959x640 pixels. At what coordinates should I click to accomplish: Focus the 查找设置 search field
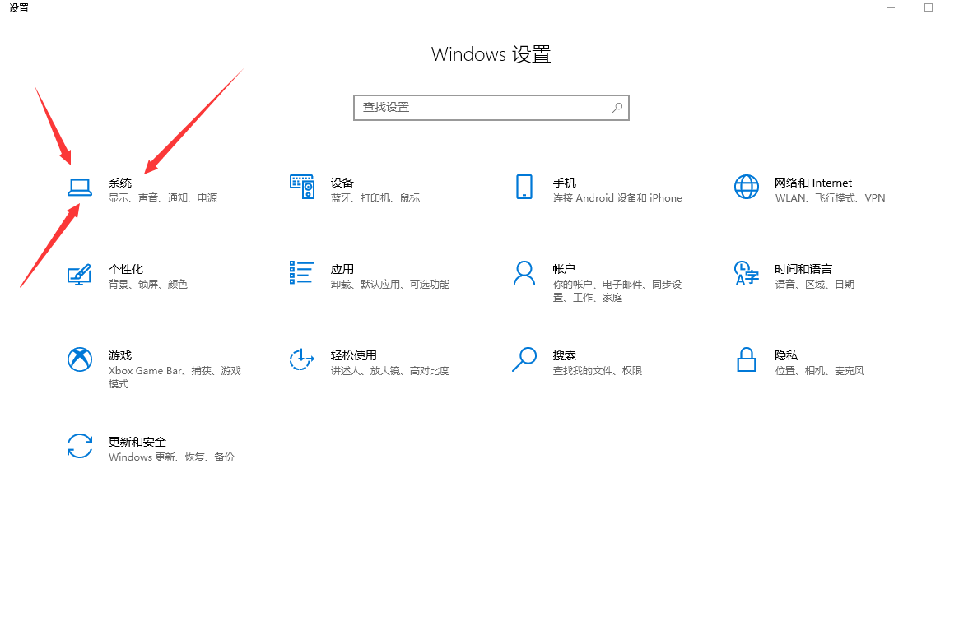pyautogui.click(x=491, y=108)
